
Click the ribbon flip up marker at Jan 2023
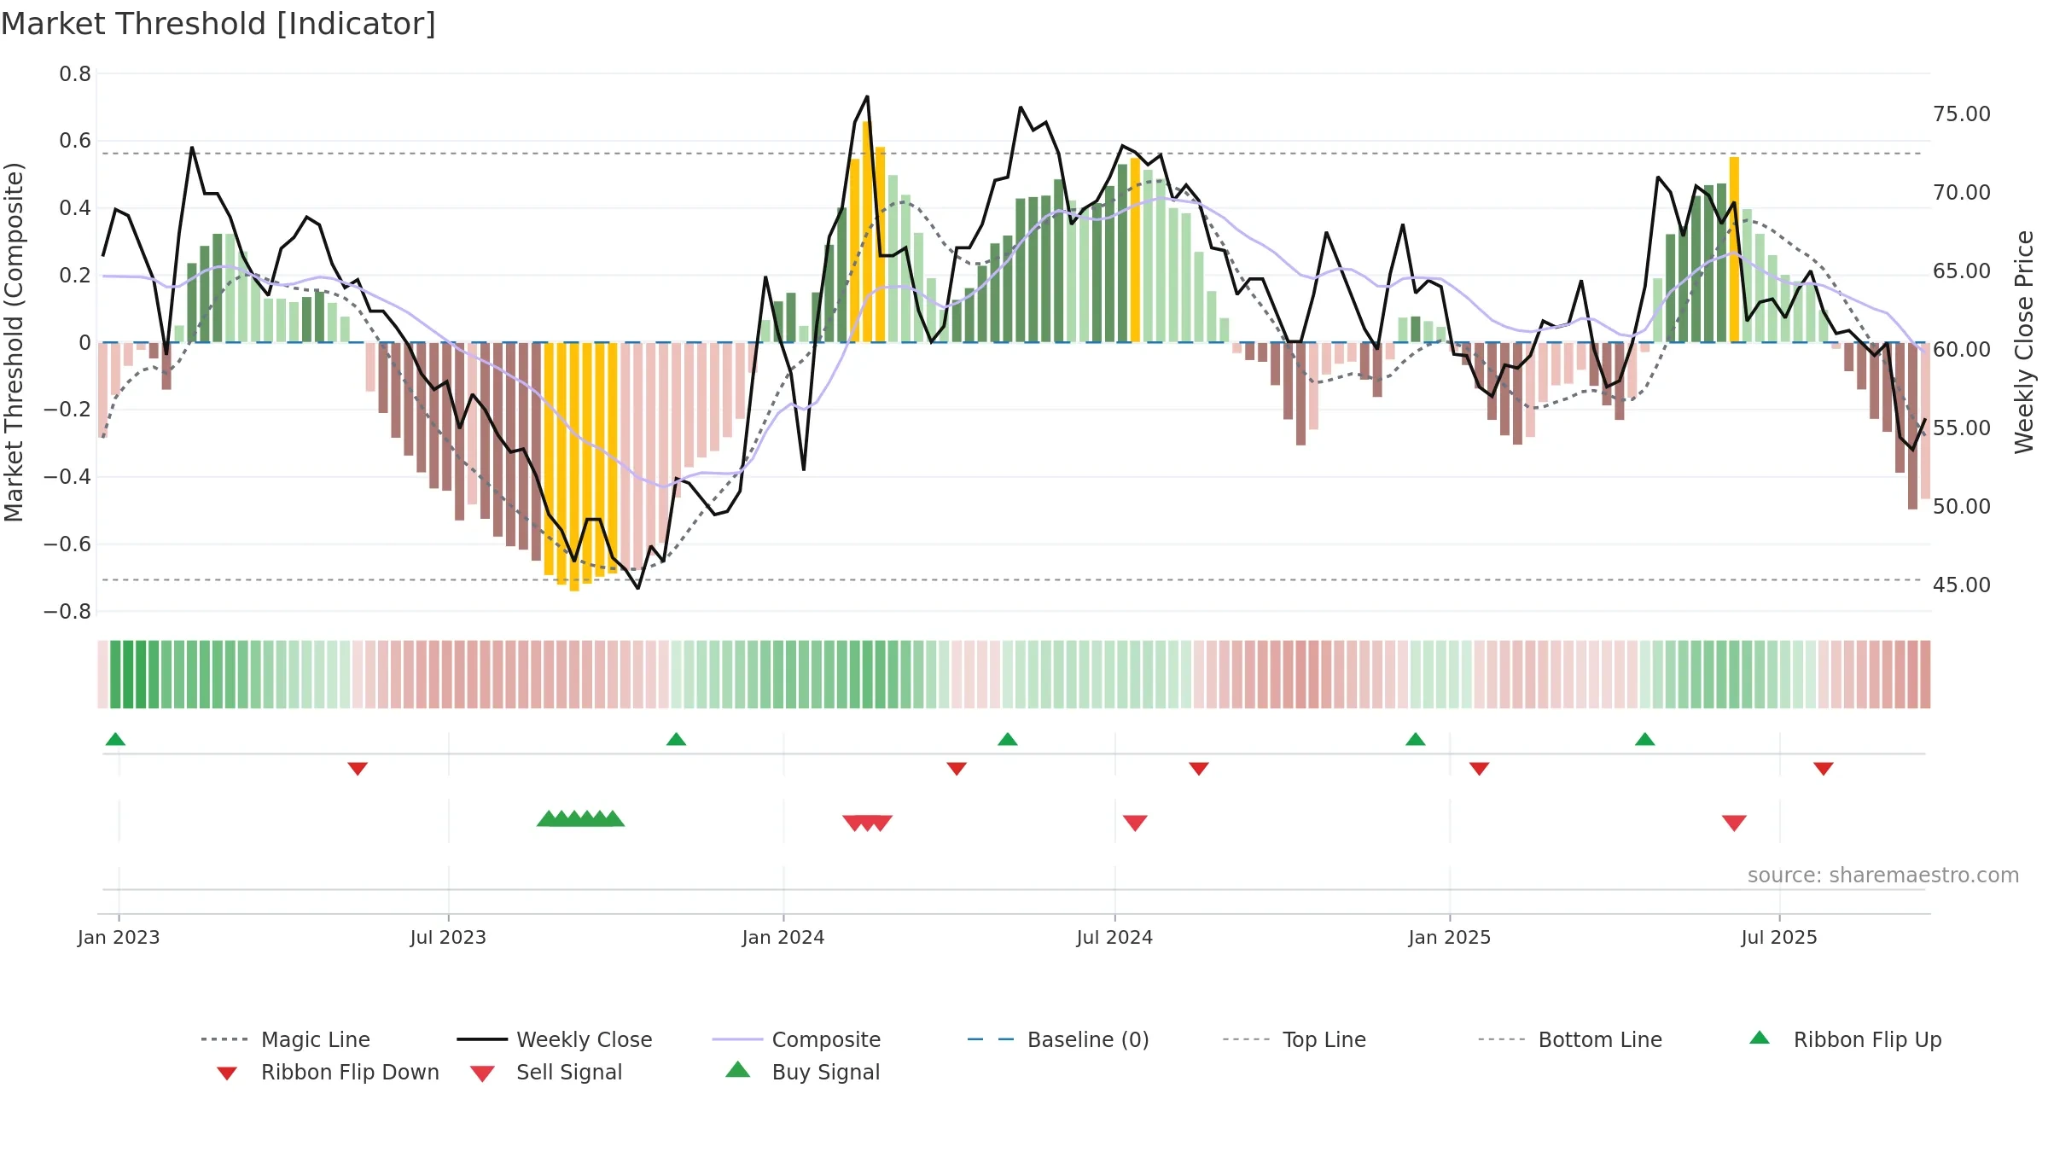pyautogui.click(x=116, y=739)
